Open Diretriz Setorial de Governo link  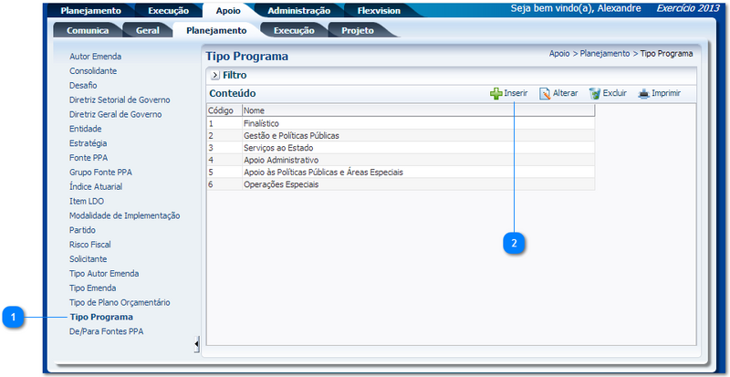pyautogui.click(x=120, y=99)
